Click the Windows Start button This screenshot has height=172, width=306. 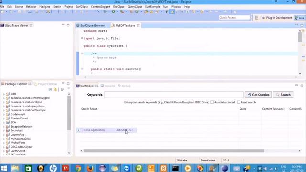(x=4, y=168)
